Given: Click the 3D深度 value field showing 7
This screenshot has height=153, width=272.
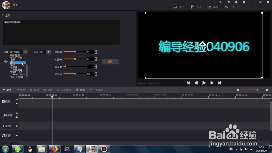Looking at the screenshot, I should click(x=91, y=66).
